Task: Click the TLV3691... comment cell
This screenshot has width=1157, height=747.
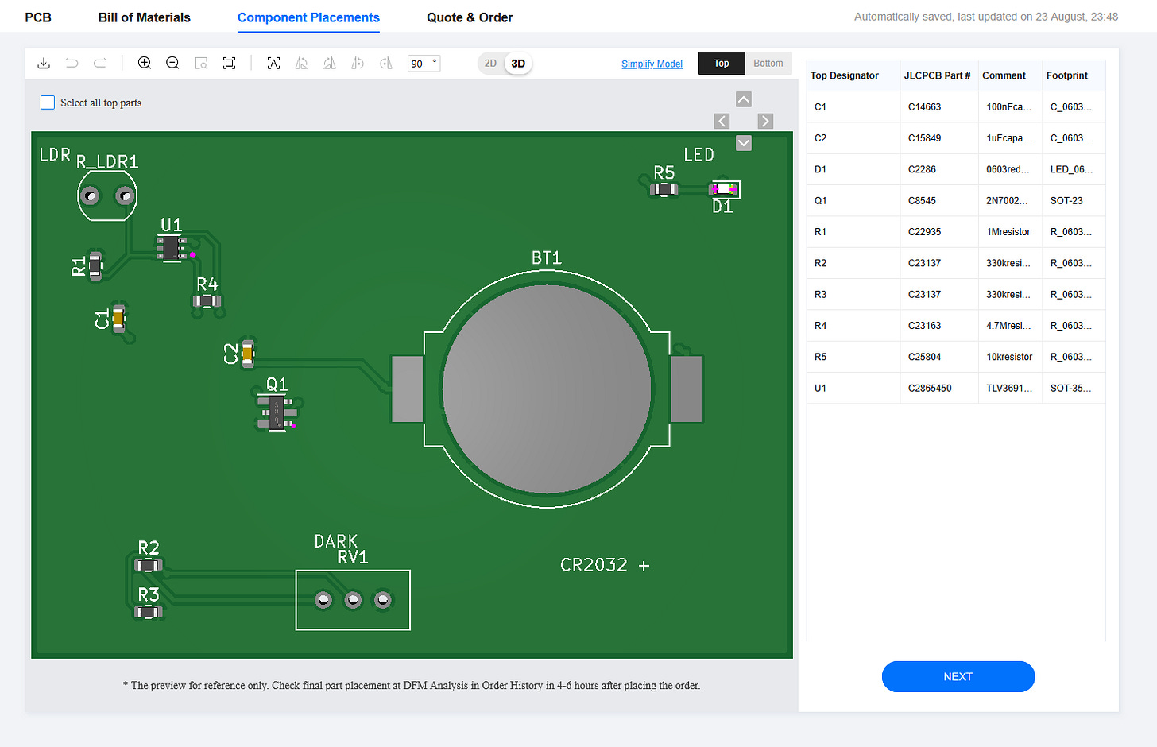Action: coord(1010,389)
